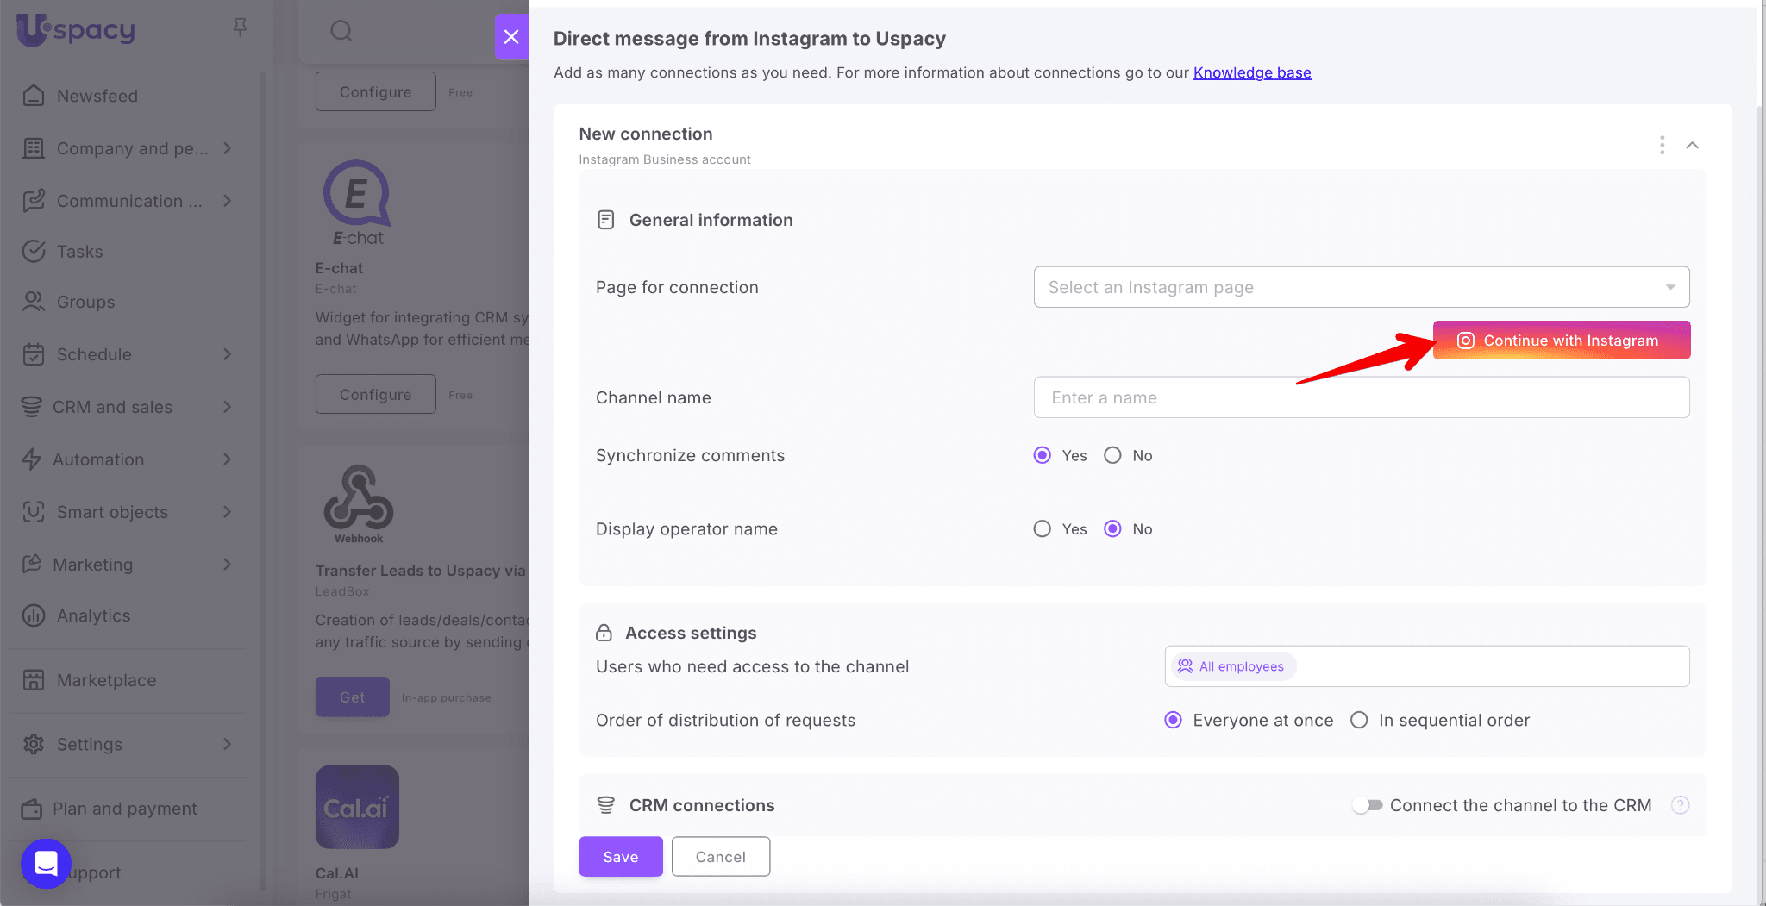
Task: Open the support chat bubble icon
Action: (46, 863)
